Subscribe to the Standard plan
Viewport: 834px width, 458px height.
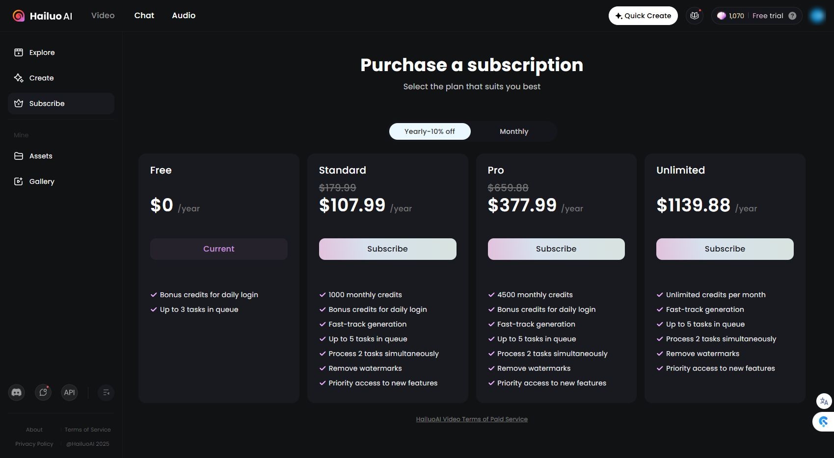387,249
